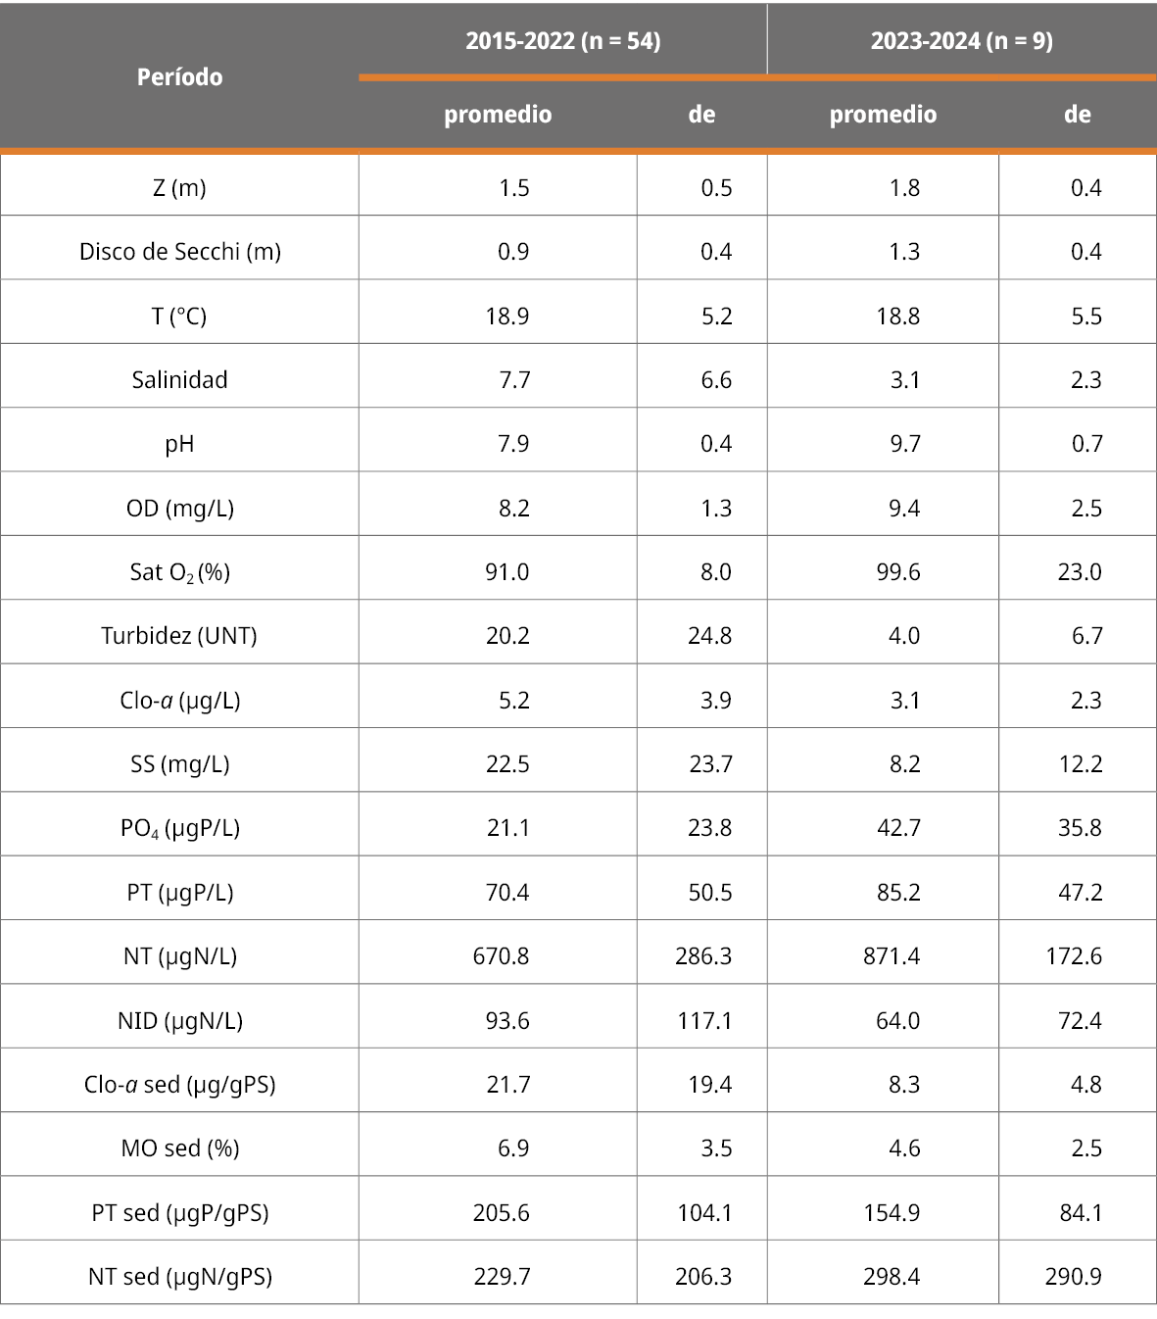Click the promedio subheader under 2015-2022
This screenshot has width=1157, height=1319.
tap(498, 115)
